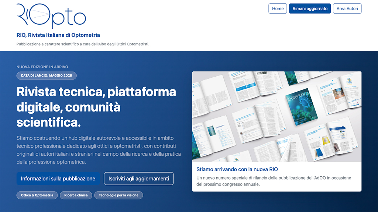The width and height of the screenshot is (378, 212).
Task: Click the Data di lancio: Maggio 2026 badge
Action: pos(47,76)
